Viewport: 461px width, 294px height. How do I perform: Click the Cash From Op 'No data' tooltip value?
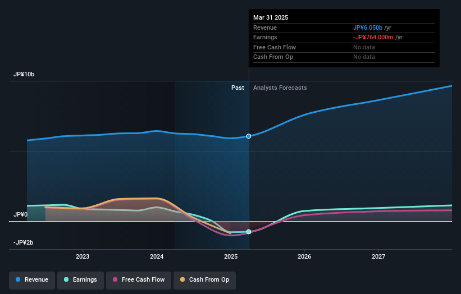click(x=364, y=57)
